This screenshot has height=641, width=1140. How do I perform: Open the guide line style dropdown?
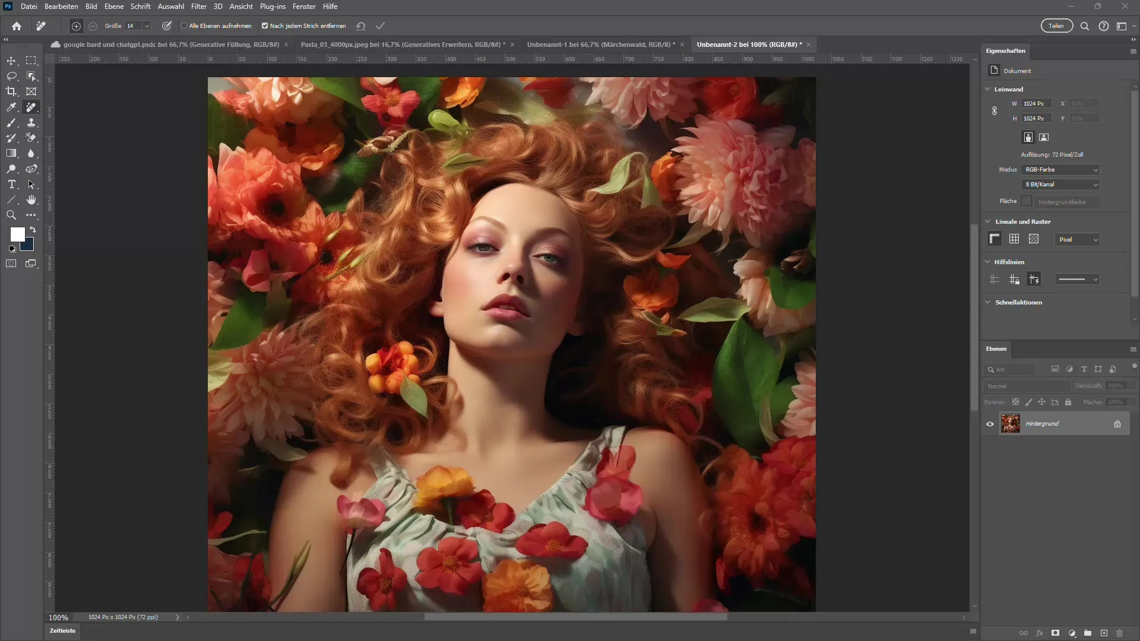tap(1078, 280)
